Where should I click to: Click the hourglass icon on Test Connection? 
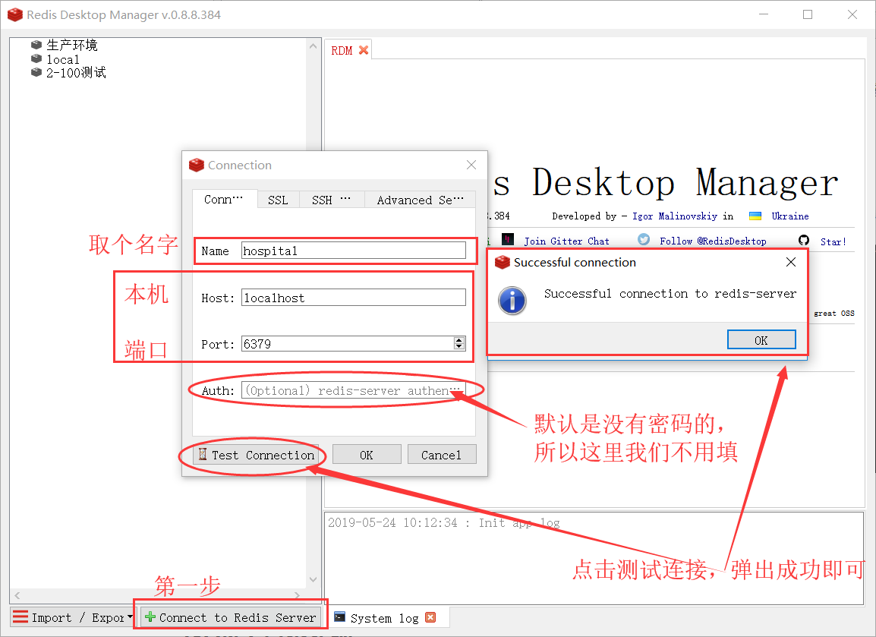(x=203, y=454)
